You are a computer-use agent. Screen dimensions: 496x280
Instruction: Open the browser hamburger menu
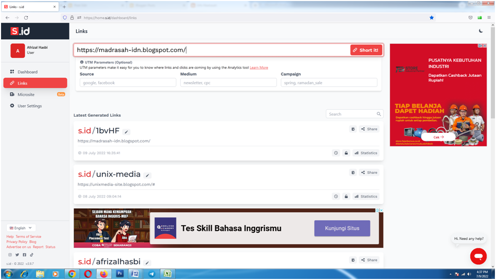tap(489, 18)
